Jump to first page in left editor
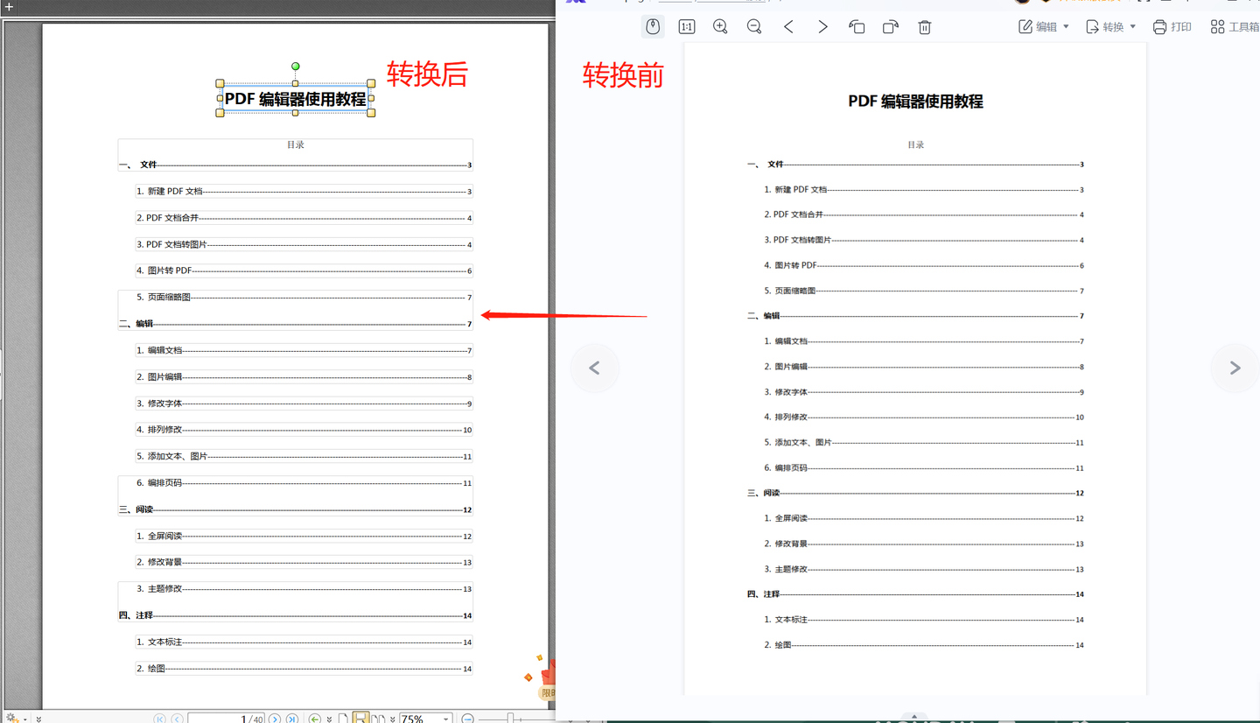Screen dimensions: 1260x723 pyautogui.click(x=159, y=719)
